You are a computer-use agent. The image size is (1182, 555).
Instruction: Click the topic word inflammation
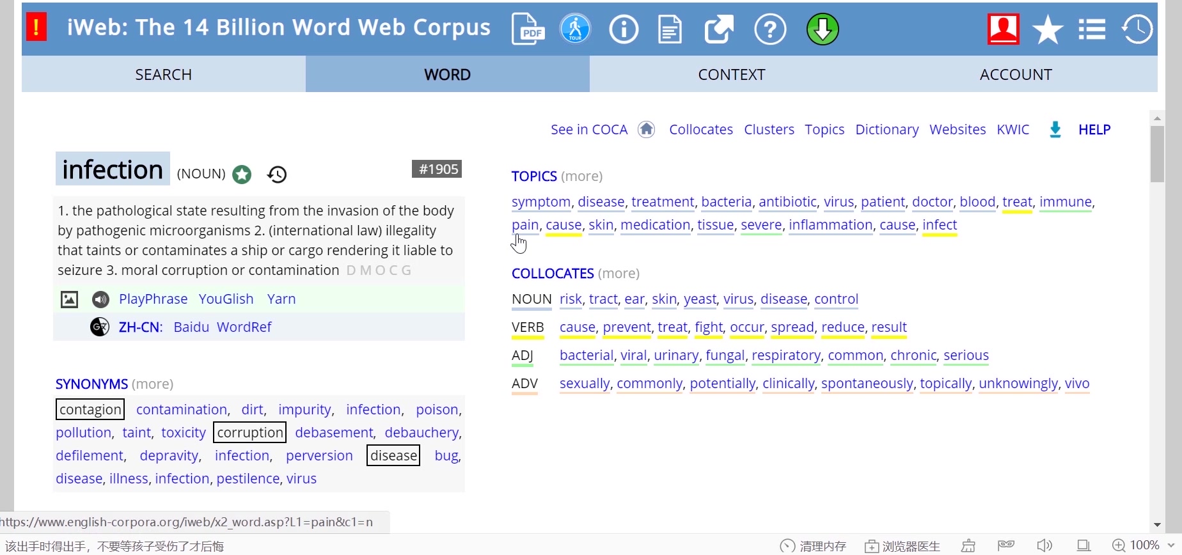(x=830, y=225)
